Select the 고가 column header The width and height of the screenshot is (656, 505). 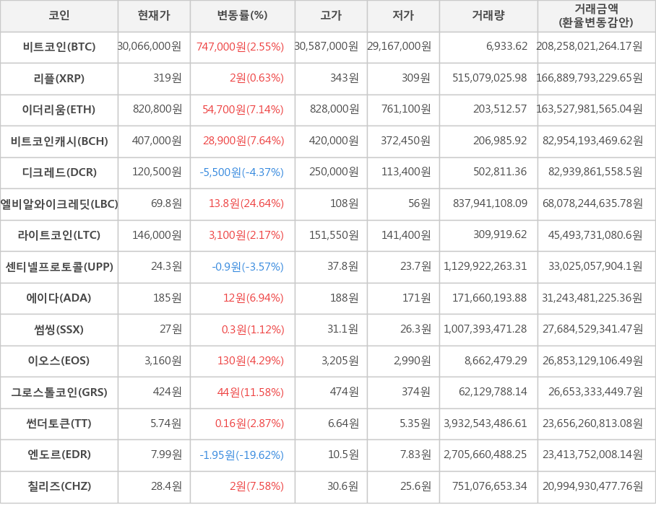[331, 16]
